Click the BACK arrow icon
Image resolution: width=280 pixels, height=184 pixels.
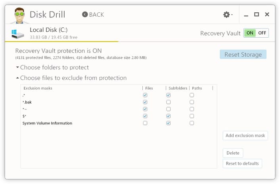point(85,14)
